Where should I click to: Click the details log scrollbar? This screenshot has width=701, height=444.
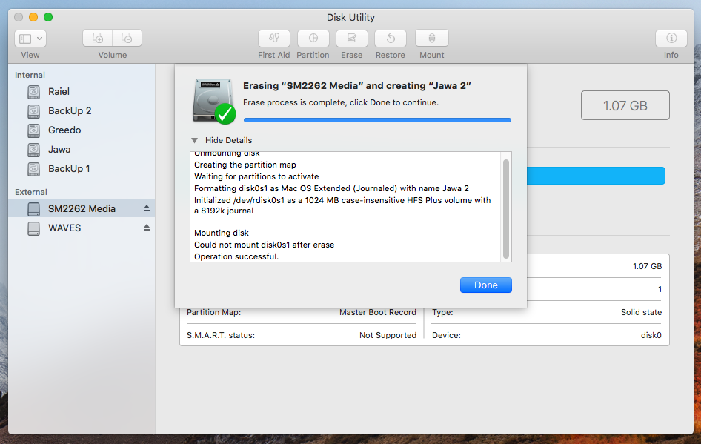click(506, 209)
